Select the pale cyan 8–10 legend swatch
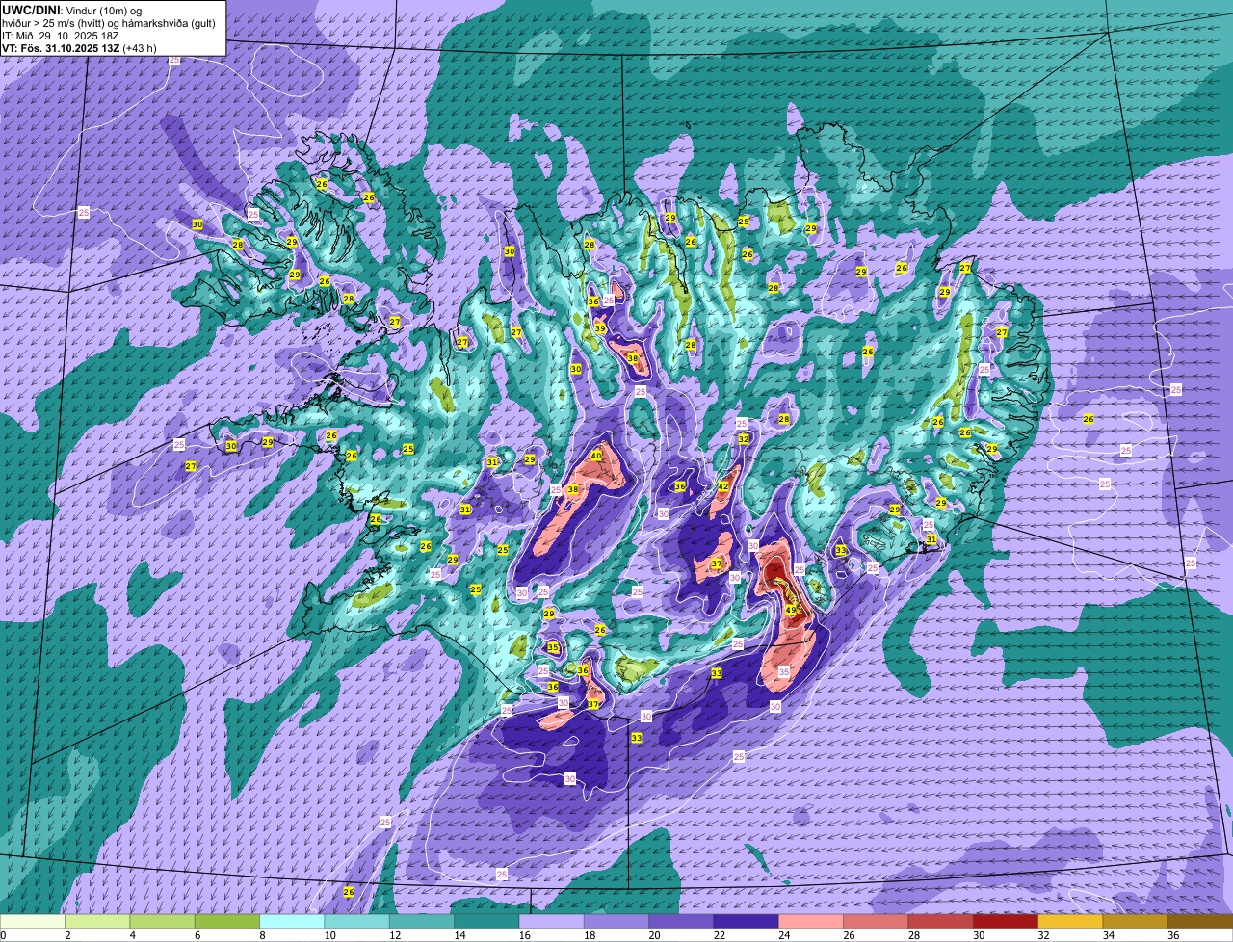The height and width of the screenshot is (942, 1233). click(293, 922)
